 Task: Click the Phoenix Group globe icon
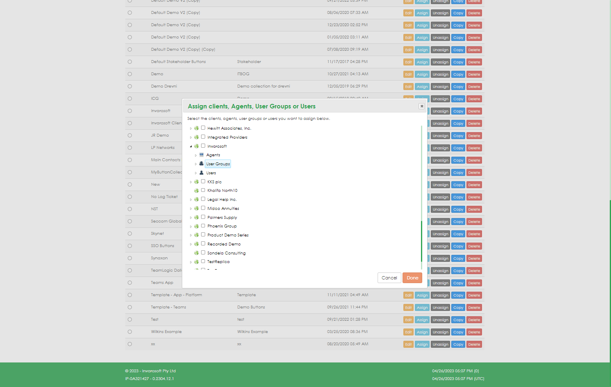[x=197, y=226]
